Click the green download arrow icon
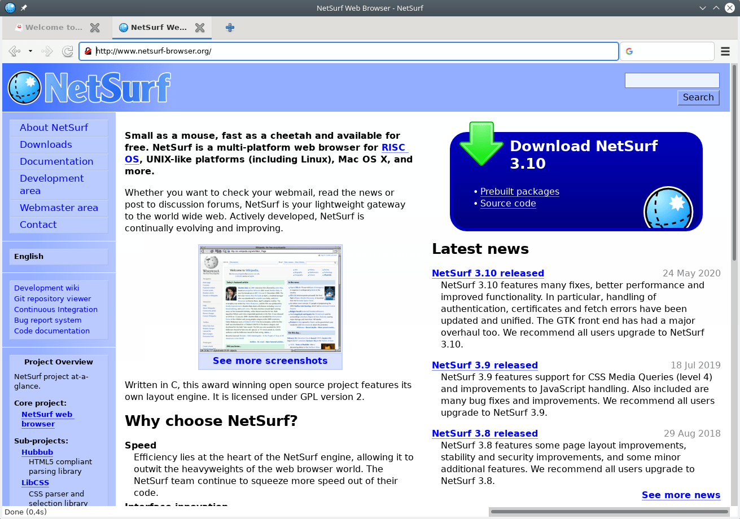This screenshot has height=519, width=740. pos(481,143)
